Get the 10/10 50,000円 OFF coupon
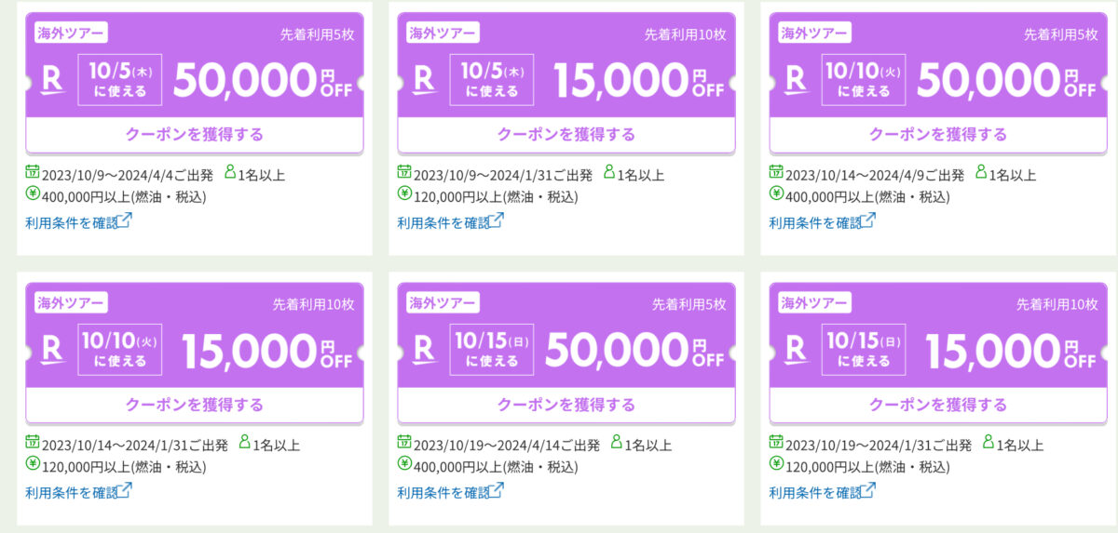The width and height of the screenshot is (1118, 533). point(938,135)
